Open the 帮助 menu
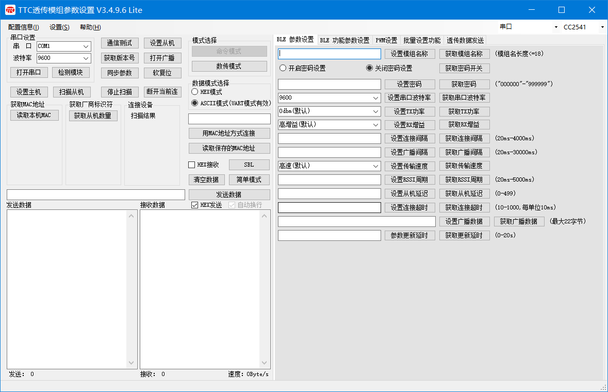 click(89, 27)
